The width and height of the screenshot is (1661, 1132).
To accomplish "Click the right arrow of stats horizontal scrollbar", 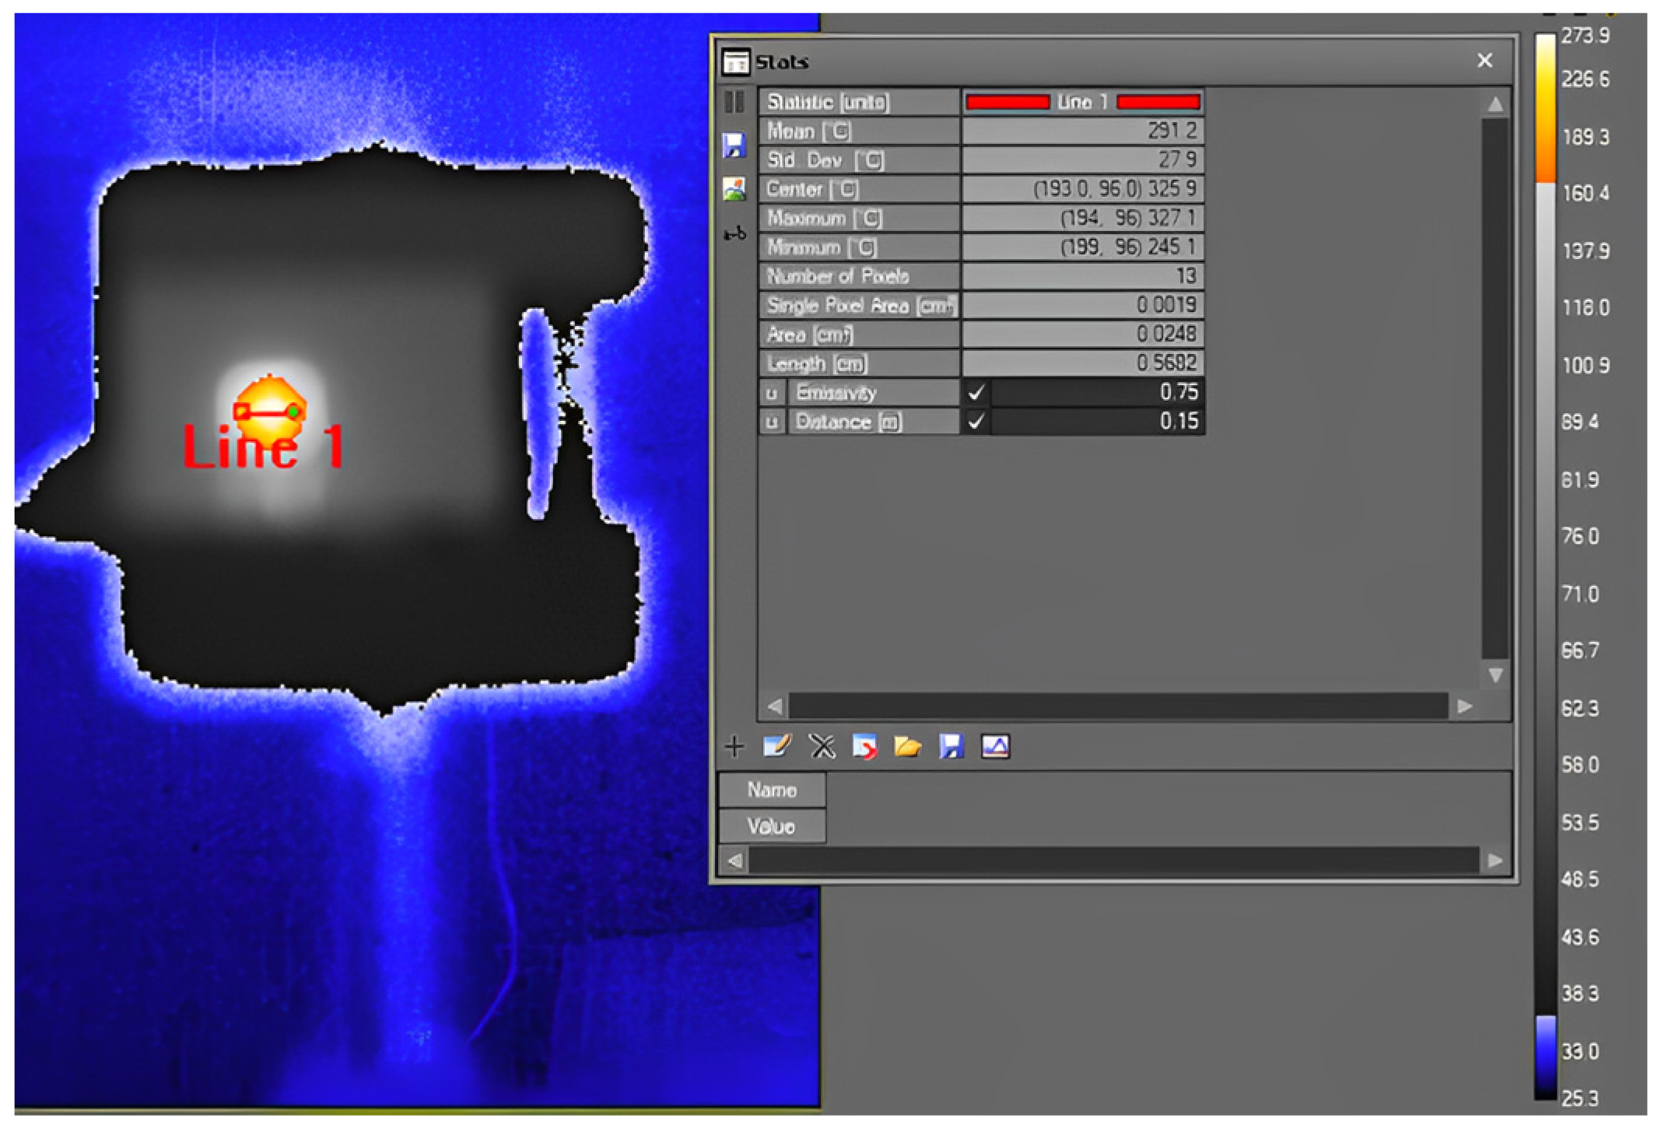I will (1465, 706).
